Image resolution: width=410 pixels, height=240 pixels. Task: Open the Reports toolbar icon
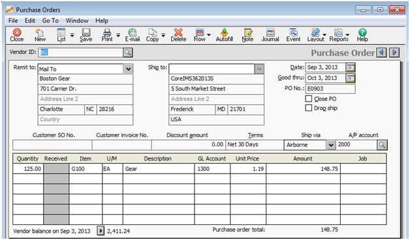click(x=339, y=35)
